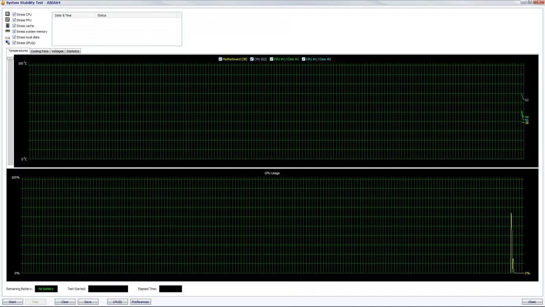Open the Preferences dialog
545x307 pixels.
(140, 302)
